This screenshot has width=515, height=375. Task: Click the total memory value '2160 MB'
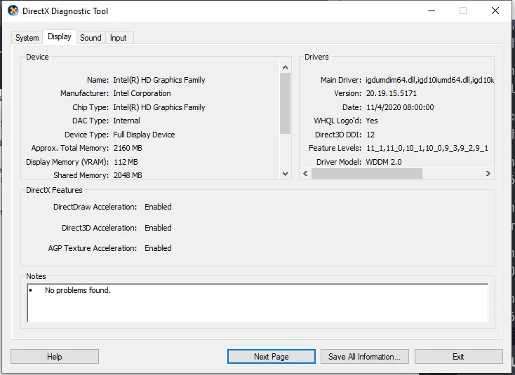coord(128,149)
